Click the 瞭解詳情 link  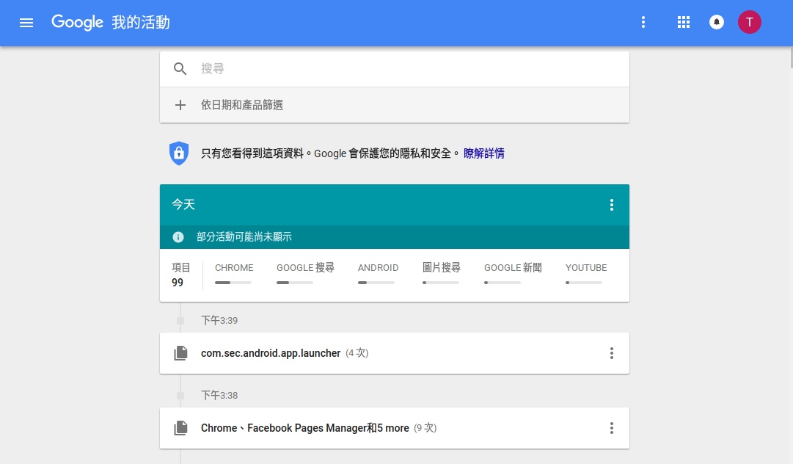483,153
